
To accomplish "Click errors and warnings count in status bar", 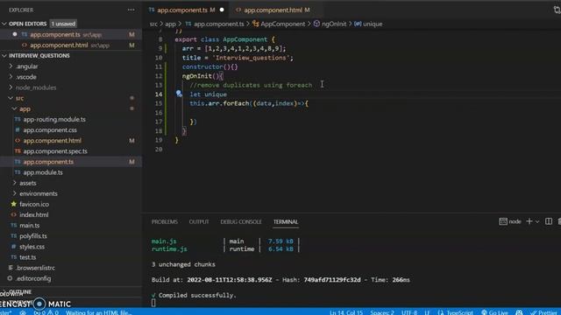I will click(46, 312).
